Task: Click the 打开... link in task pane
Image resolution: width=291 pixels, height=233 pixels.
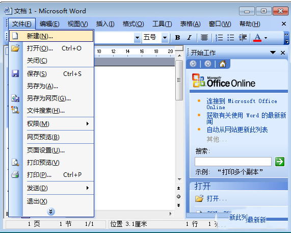Action: coord(217,199)
